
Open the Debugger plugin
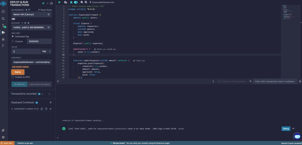(x=3, y=39)
